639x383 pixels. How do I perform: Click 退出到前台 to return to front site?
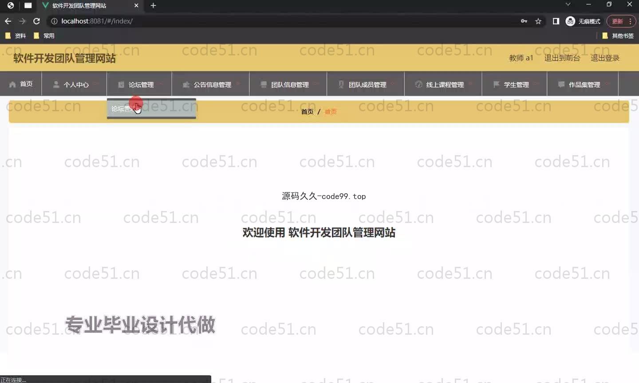point(562,58)
